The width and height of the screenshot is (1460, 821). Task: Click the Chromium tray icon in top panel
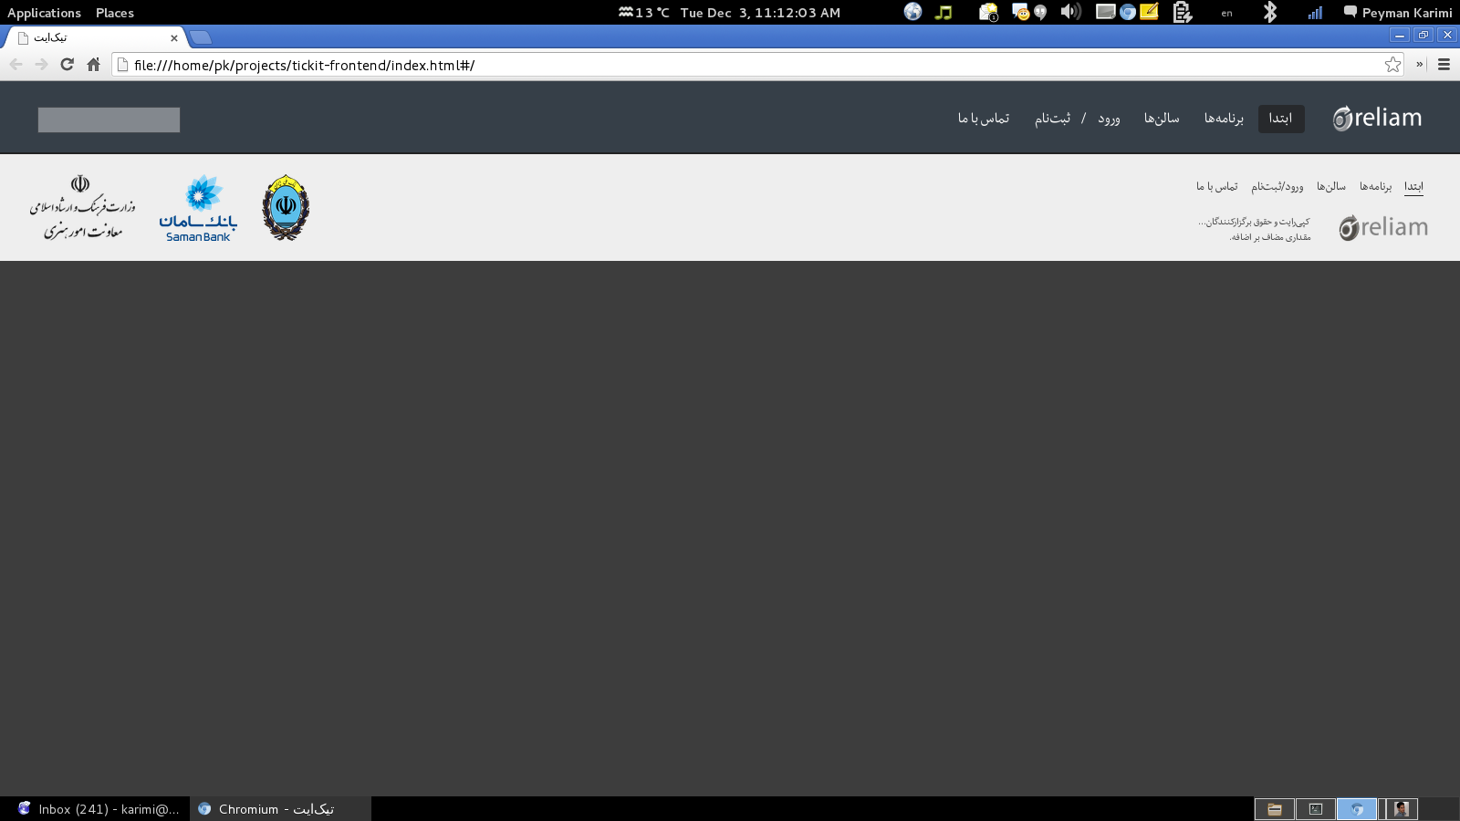1128,12
